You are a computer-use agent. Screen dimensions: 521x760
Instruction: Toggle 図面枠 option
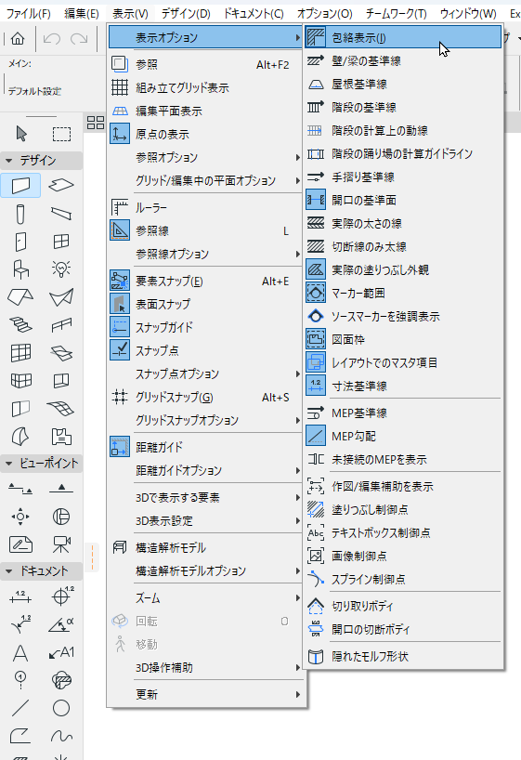click(403, 340)
